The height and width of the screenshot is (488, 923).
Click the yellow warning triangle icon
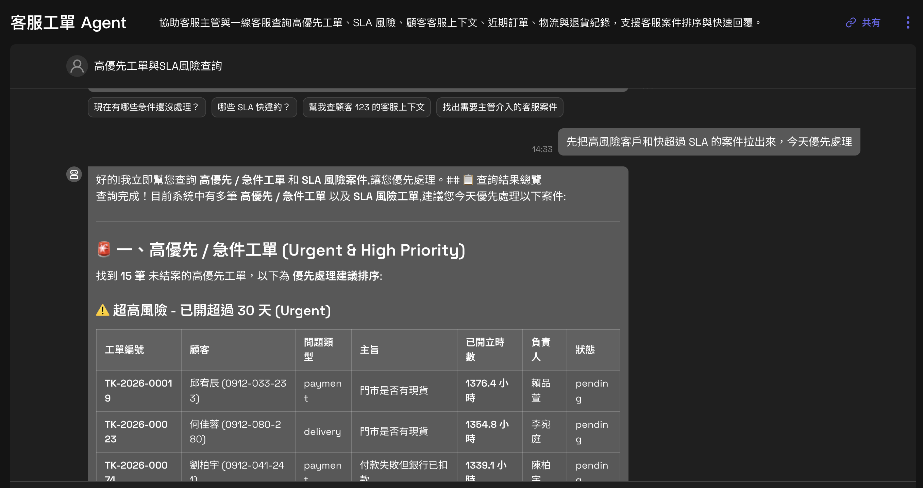[x=102, y=310]
